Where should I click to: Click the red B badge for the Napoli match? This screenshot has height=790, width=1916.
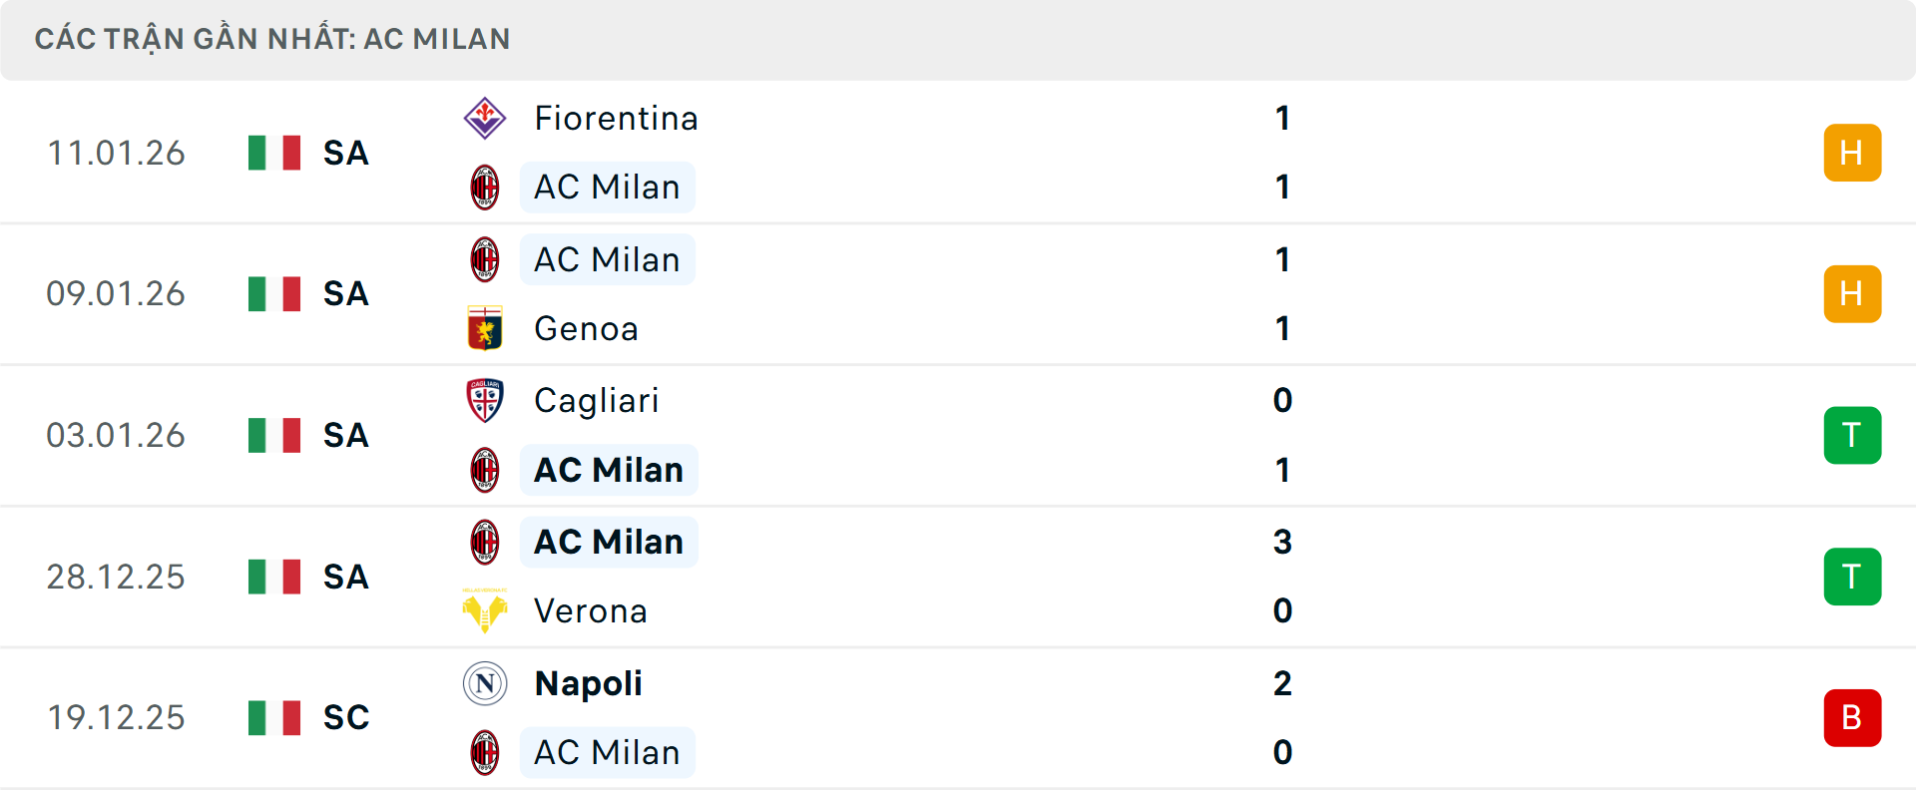[1852, 717]
